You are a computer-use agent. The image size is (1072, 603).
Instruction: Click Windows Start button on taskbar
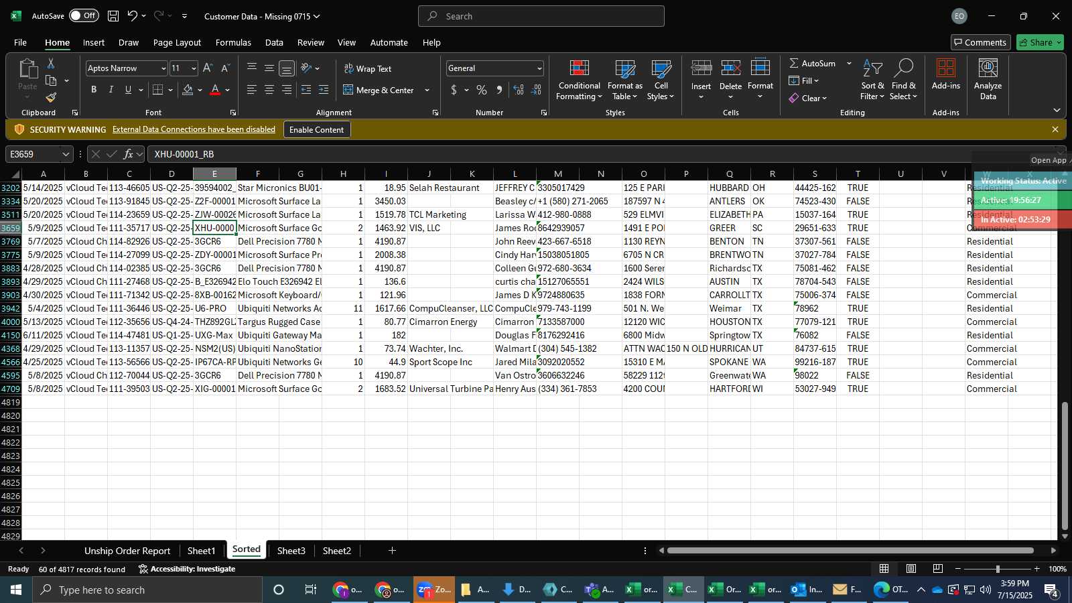[16, 590]
